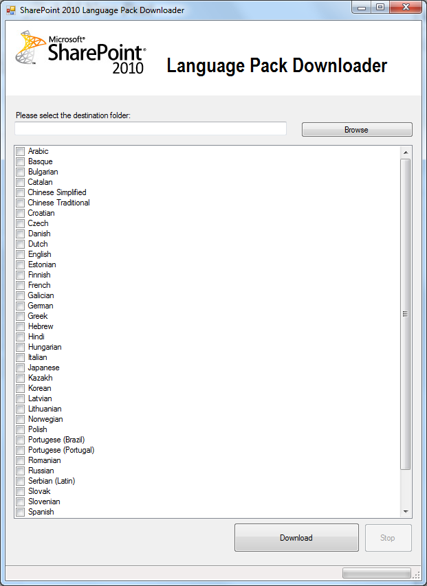This screenshot has height=586, width=427.
Task: Tick the Arabic language checkbox
Action: [21, 151]
